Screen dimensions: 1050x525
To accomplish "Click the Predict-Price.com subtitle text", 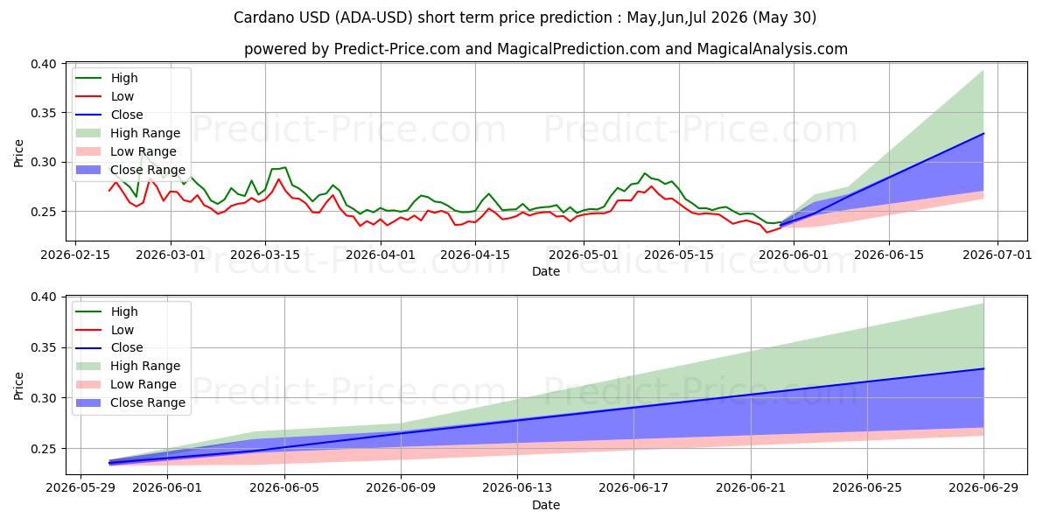I will click(x=398, y=49).
